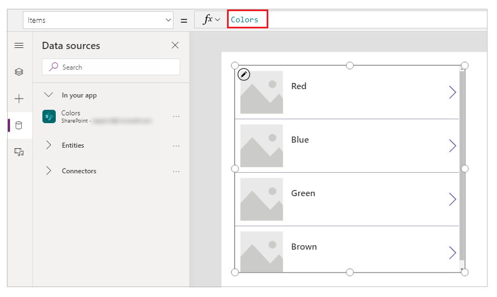The width and height of the screenshot is (497, 297).
Task: Click the search magnifier icon
Action: 54,67
